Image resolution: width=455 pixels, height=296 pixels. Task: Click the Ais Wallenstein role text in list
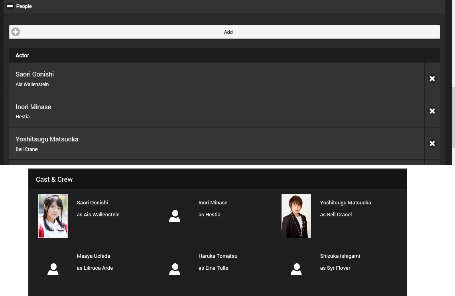click(32, 84)
